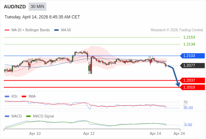Click the MACD legend swatch
This screenshot has width=206, height=139.
click(7, 116)
